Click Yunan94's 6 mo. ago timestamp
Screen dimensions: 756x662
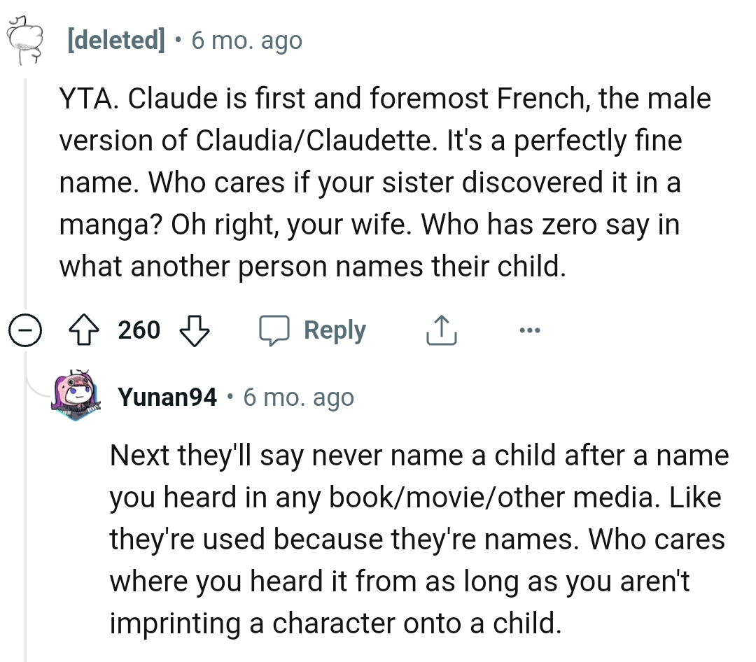(299, 397)
